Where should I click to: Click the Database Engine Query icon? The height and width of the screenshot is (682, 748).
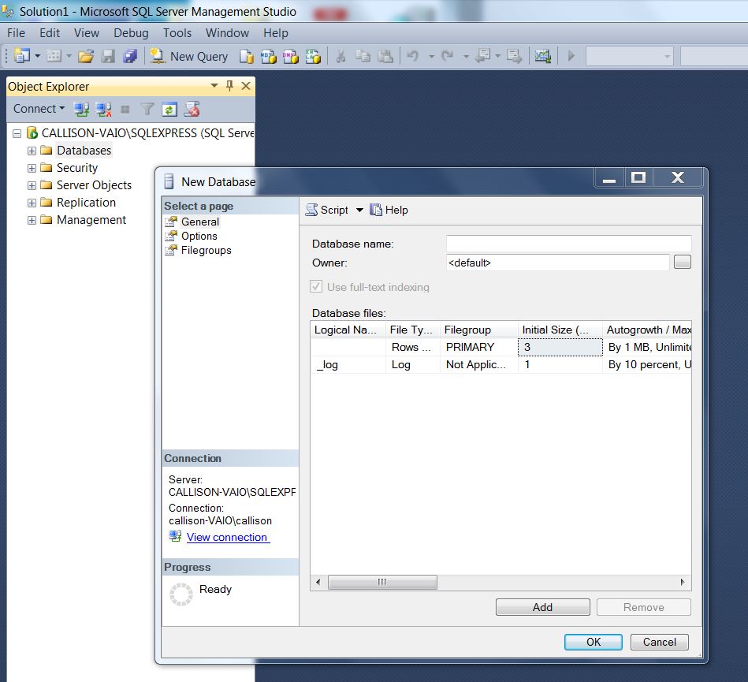click(x=246, y=56)
